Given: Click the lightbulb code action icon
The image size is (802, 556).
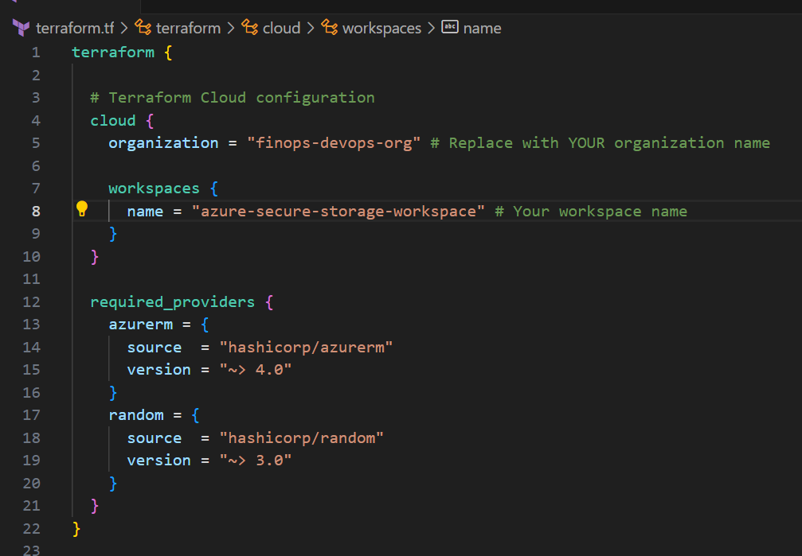Looking at the screenshot, I should pyautogui.click(x=81, y=209).
